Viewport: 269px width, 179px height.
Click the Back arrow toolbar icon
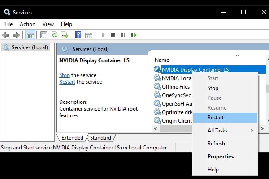tap(6, 35)
